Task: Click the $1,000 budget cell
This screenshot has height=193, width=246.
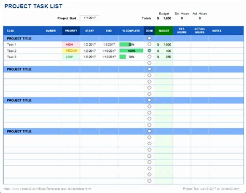Action: point(164,45)
